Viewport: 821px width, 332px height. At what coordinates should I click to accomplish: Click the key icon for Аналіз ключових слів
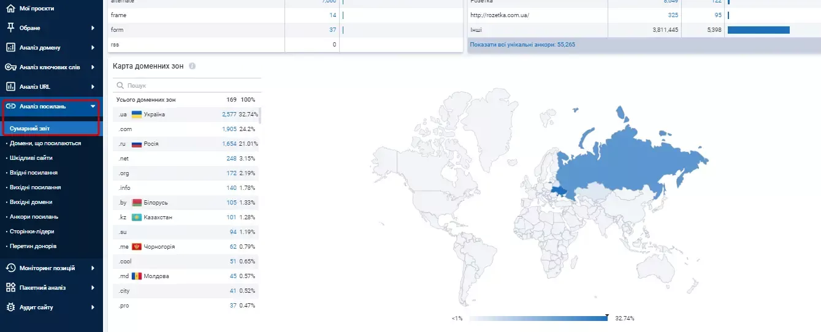[10, 67]
